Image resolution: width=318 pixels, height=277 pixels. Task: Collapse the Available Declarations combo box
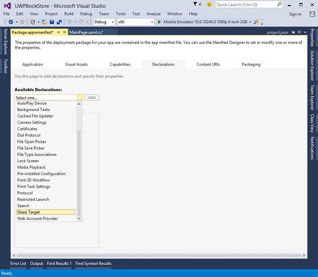(79, 97)
